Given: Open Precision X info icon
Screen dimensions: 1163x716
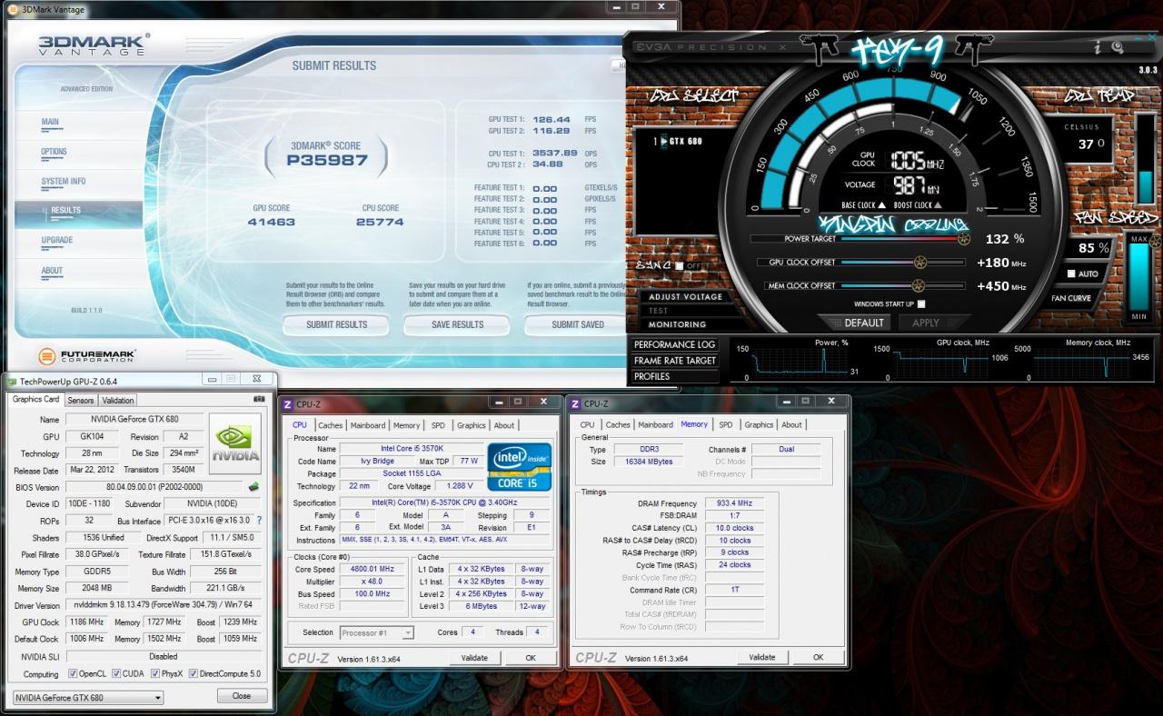Looking at the screenshot, I should (1099, 46).
